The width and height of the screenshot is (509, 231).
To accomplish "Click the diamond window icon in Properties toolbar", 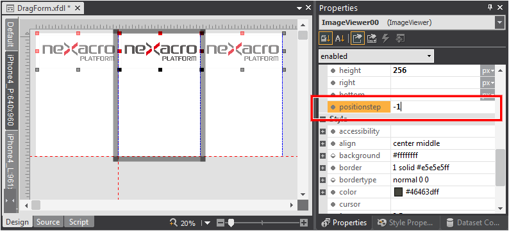I will point(400,38).
